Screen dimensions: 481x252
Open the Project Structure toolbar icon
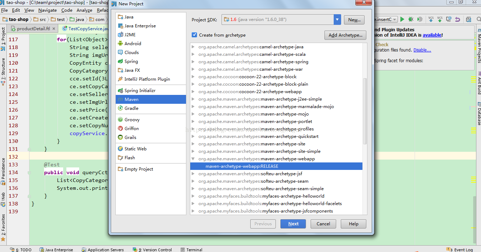tap(469, 19)
